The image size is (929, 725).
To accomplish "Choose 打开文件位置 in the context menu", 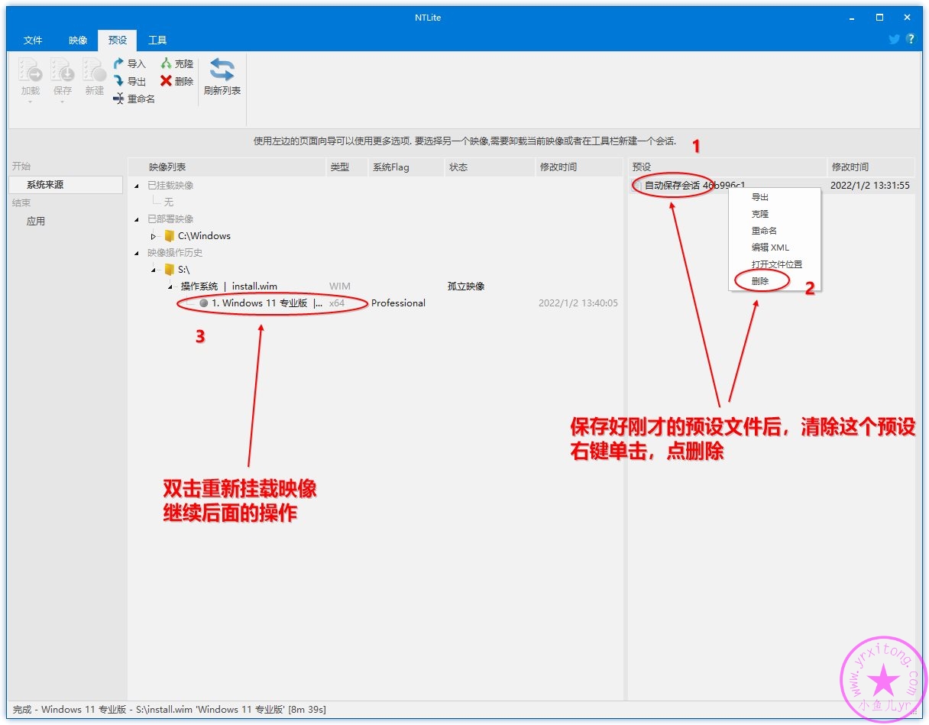I will tap(777, 264).
